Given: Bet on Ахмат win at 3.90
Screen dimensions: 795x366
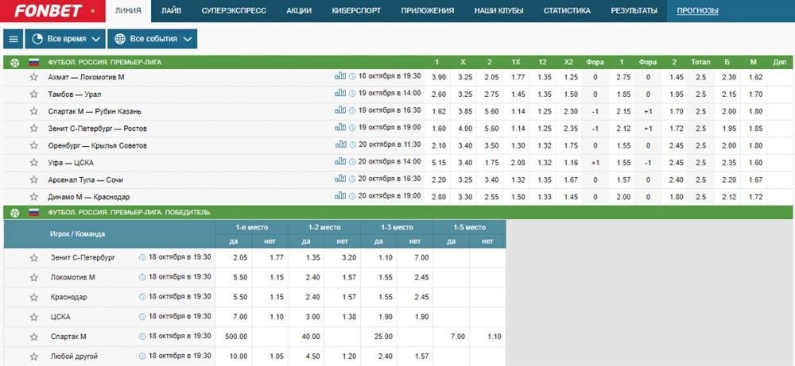Looking at the screenshot, I should pyautogui.click(x=437, y=78).
